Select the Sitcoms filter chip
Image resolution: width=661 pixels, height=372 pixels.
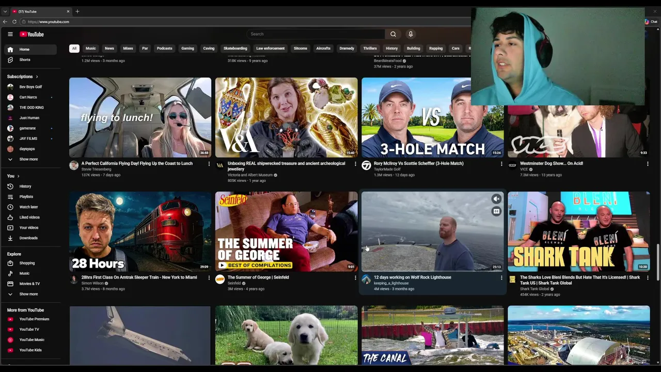(301, 49)
